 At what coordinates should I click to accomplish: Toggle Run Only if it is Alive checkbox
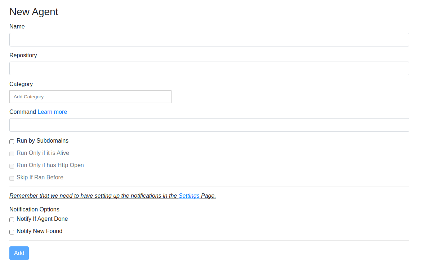(x=12, y=154)
